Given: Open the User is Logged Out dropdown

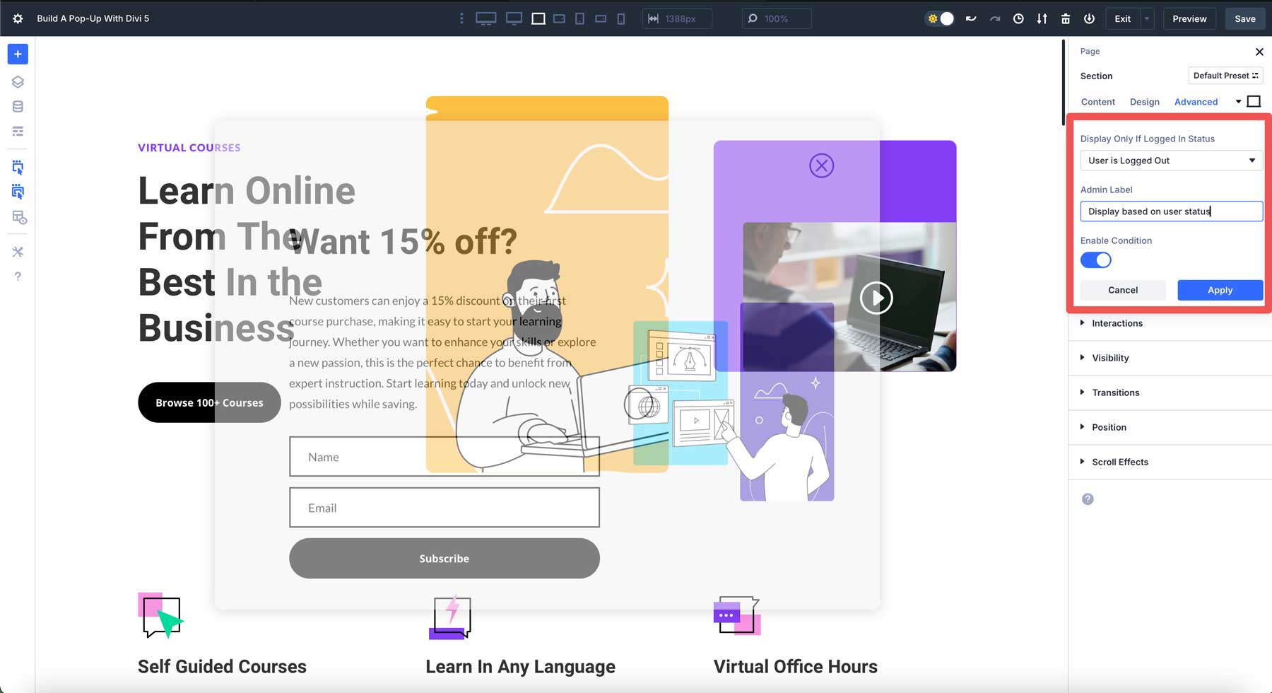Looking at the screenshot, I should (1171, 161).
